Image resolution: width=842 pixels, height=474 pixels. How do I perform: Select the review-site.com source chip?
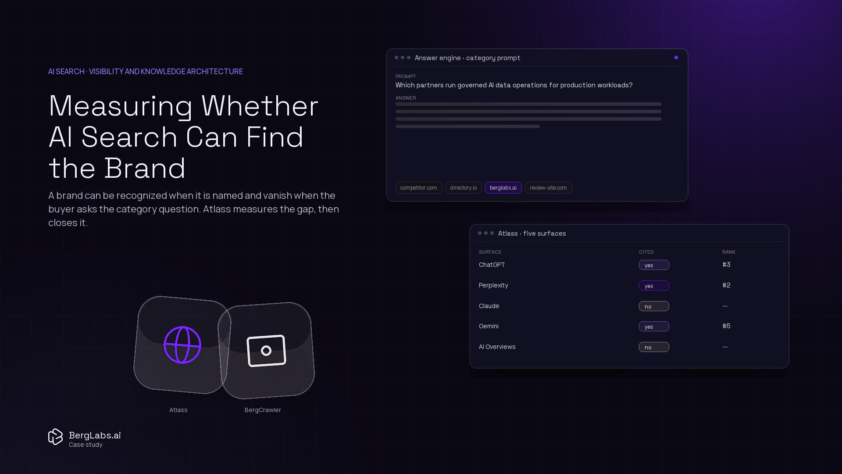coord(549,188)
